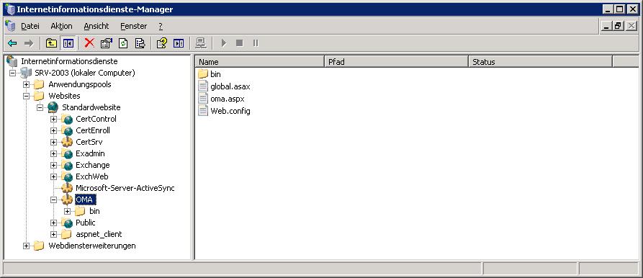Click the title bar application icon
The height and width of the screenshot is (278, 643).
point(10,9)
